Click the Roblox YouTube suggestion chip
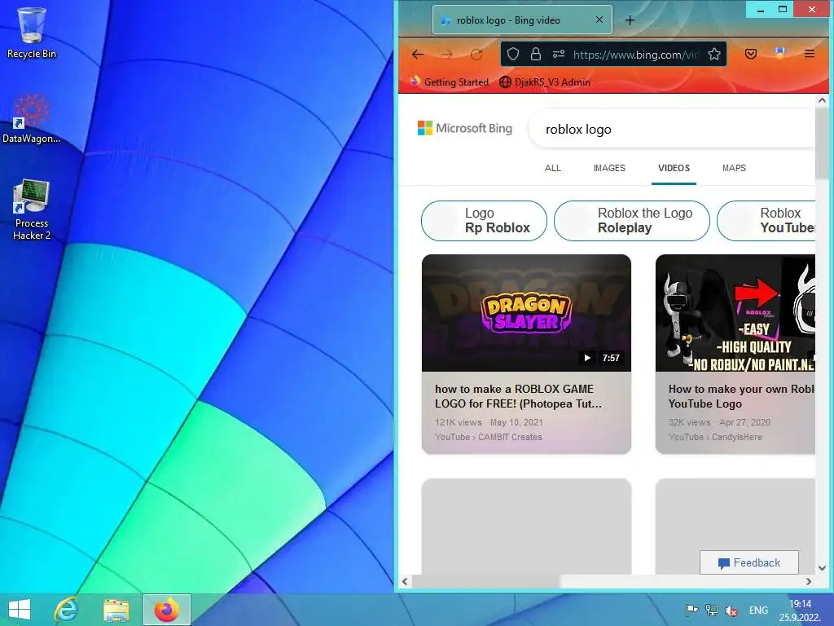This screenshot has height=626, width=834. (x=766, y=220)
